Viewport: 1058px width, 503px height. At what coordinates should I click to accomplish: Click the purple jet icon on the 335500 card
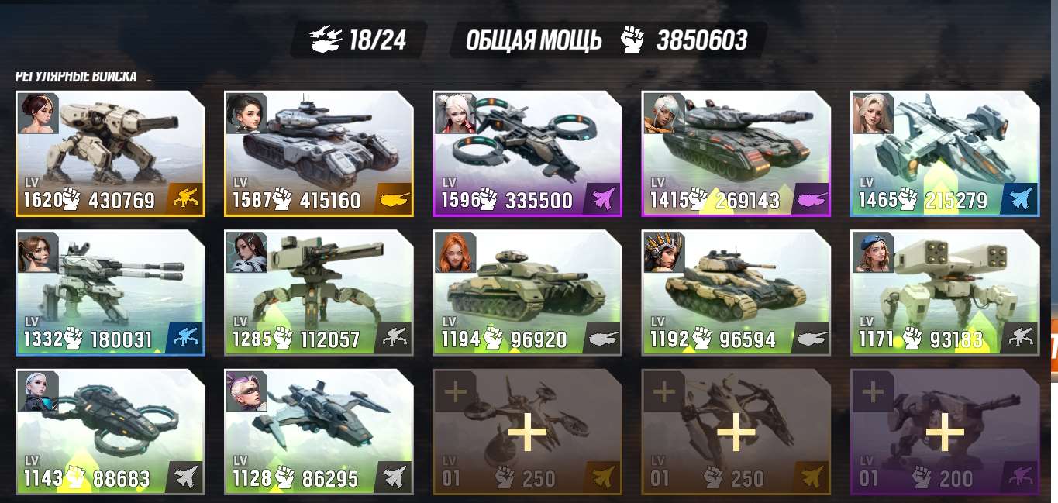[x=603, y=200]
